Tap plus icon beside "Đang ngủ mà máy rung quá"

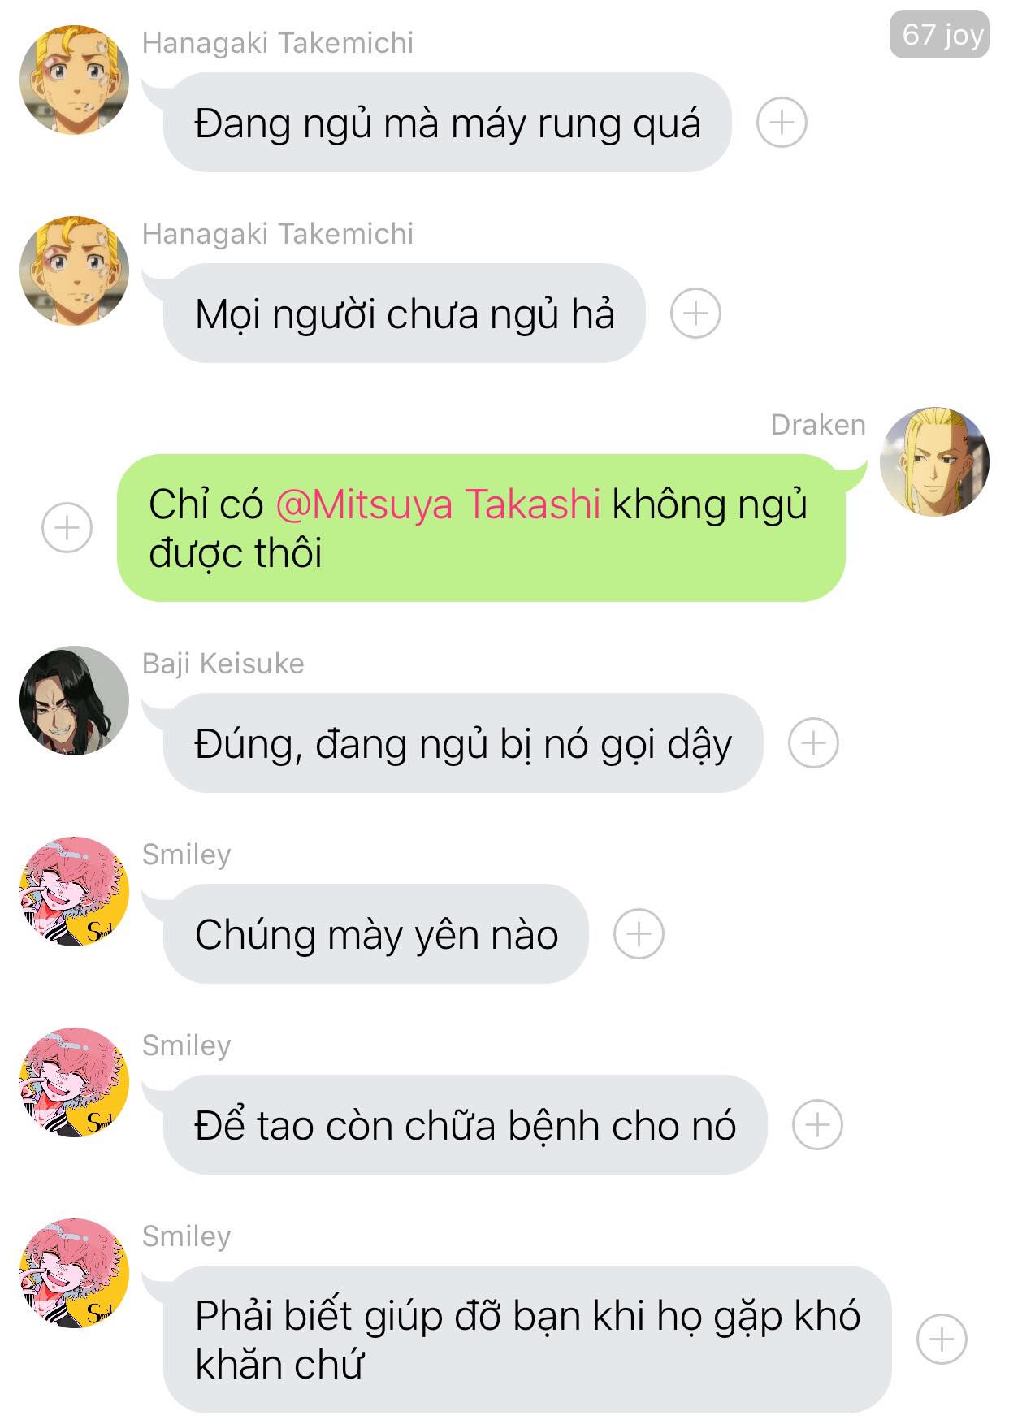(782, 123)
